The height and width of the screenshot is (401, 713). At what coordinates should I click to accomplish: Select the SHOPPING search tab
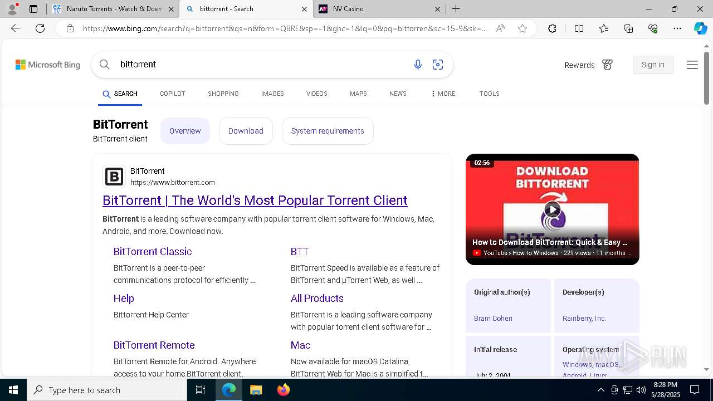[x=223, y=94]
